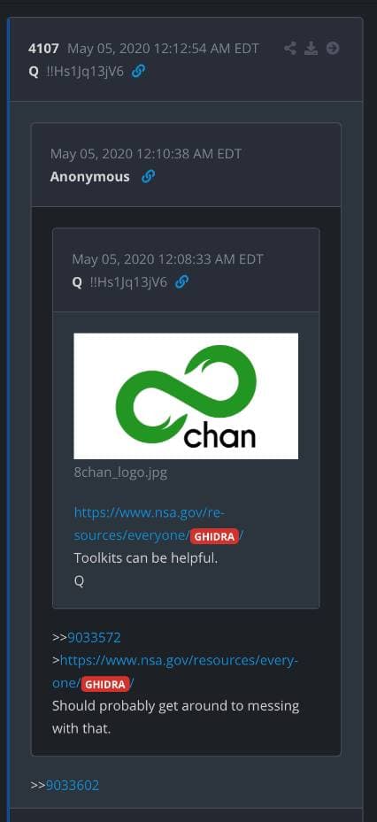Share post 4107 using the share icon
The width and height of the screenshot is (377, 822).
click(x=290, y=49)
